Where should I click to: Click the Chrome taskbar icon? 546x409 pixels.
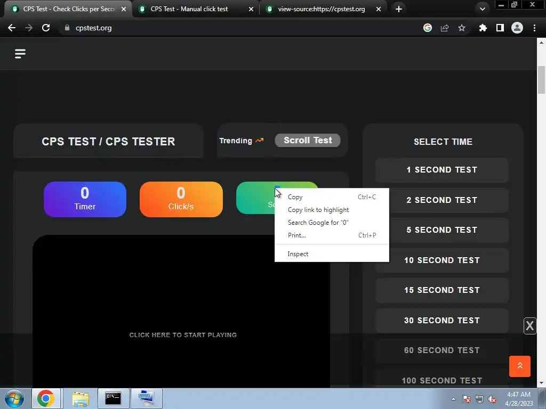(46, 398)
